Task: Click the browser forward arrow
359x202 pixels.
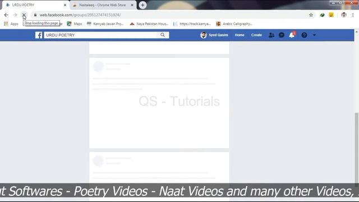Action: pyautogui.click(x=15, y=15)
